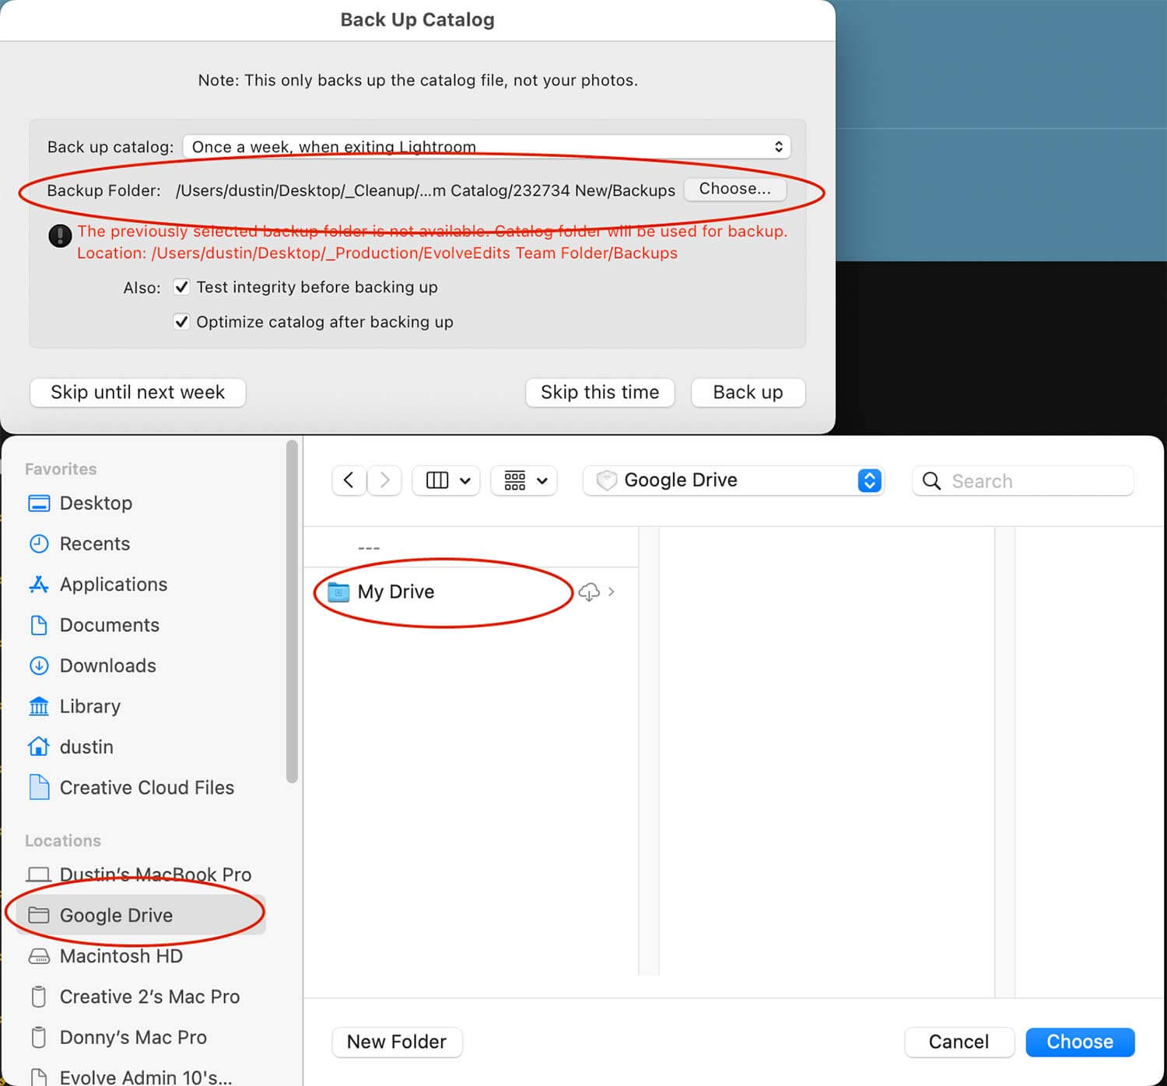This screenshot has height=1086, width=1167.
Task: Click Choose... next to Backup Folder
Action: point(734,189)
